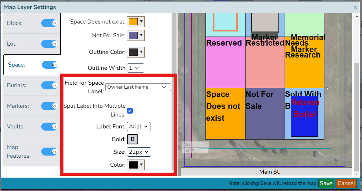Turn off the Burials layer toggle
This screenshot has width=362, height=191.
coord(49,85)
